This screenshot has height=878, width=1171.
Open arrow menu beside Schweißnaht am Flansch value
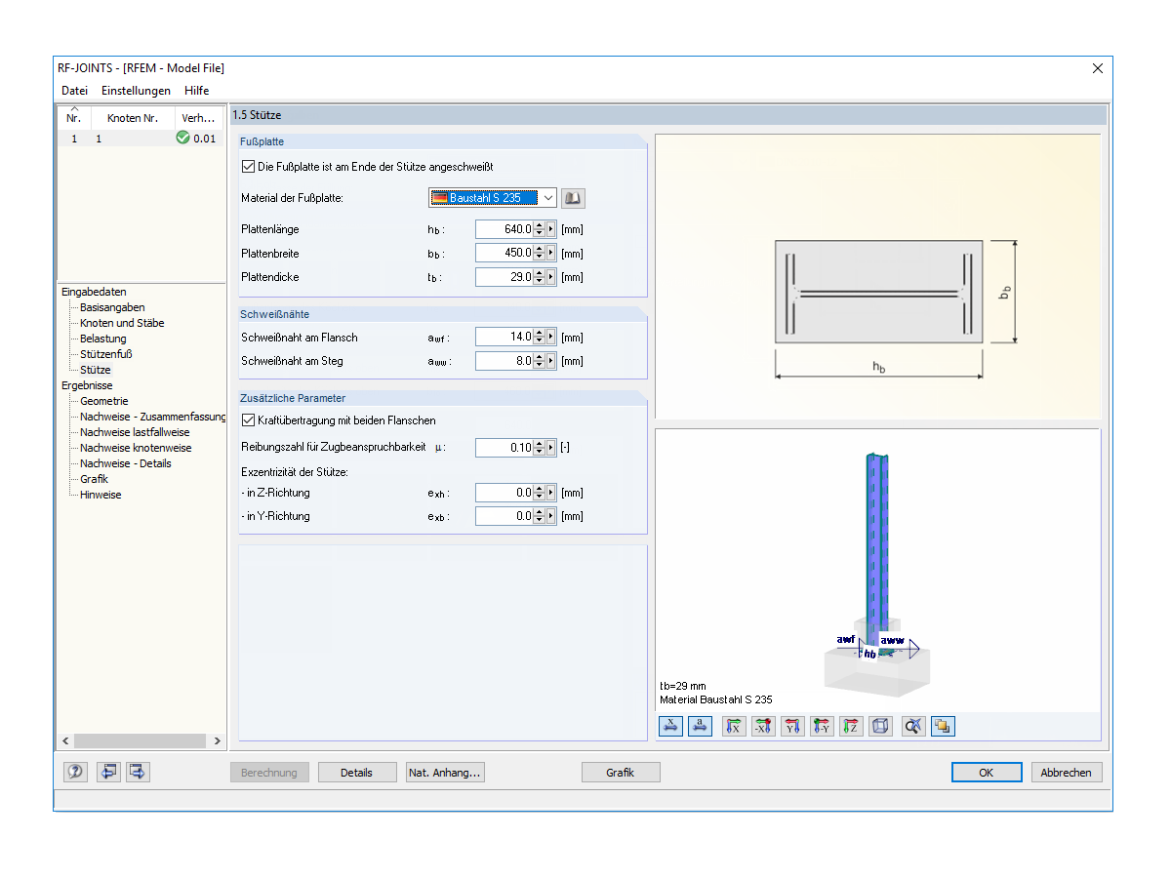click(550, 337)
